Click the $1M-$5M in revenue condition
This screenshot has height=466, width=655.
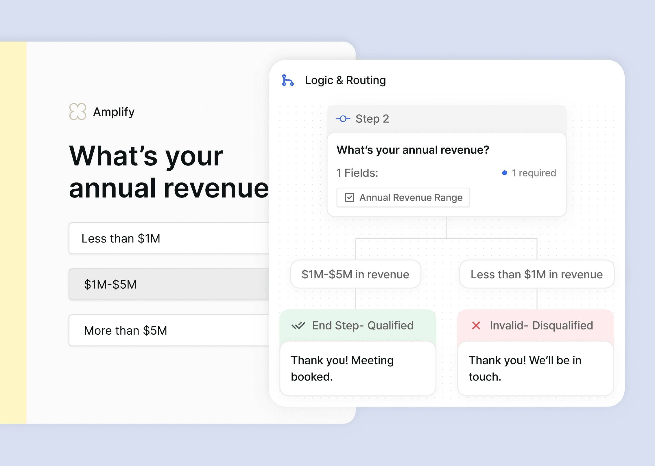tap(355, 274)
